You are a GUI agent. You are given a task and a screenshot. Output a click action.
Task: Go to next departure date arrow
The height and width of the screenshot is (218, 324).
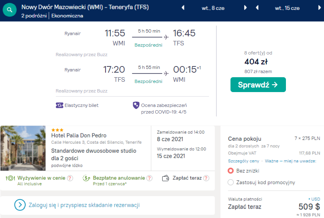pos(245,8)
